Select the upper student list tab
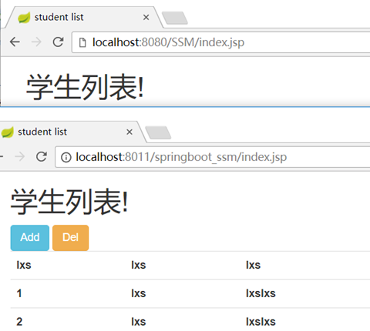This screenshot has height=331, width=370. (x=84, y=18)
